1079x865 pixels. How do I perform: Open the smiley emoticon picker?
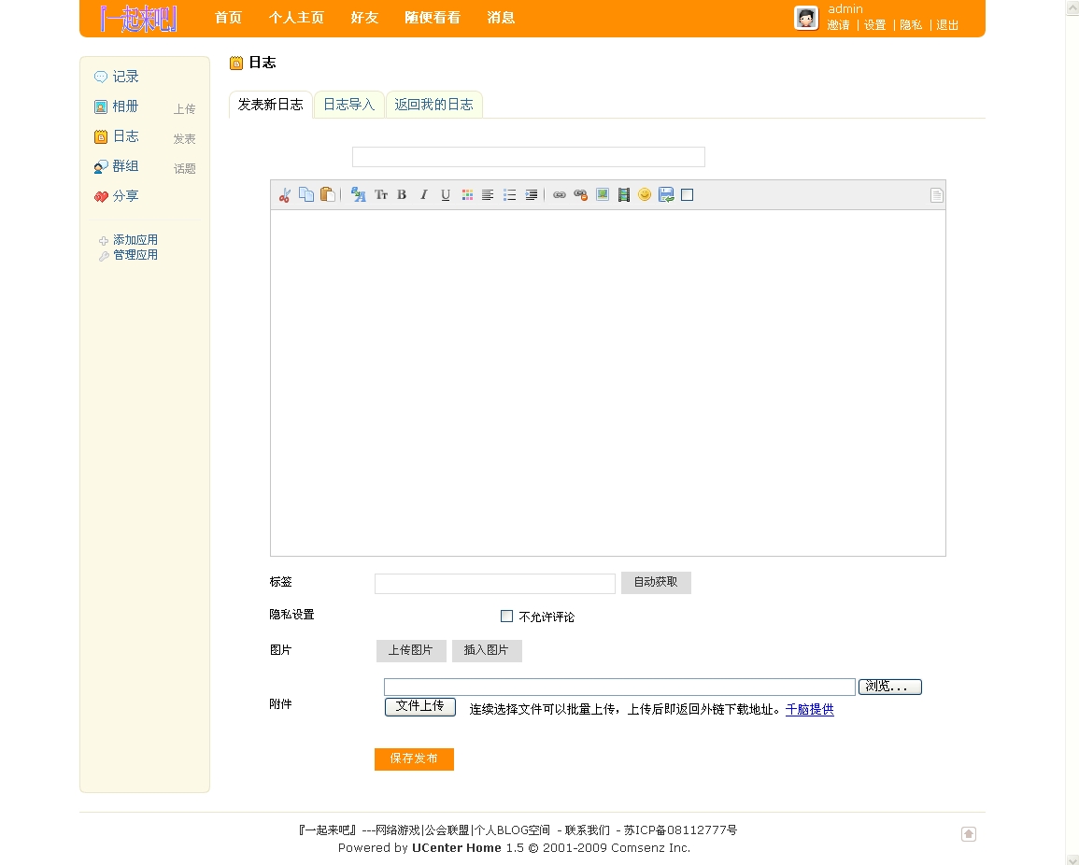pyautogui.click(x=644, y=194)
